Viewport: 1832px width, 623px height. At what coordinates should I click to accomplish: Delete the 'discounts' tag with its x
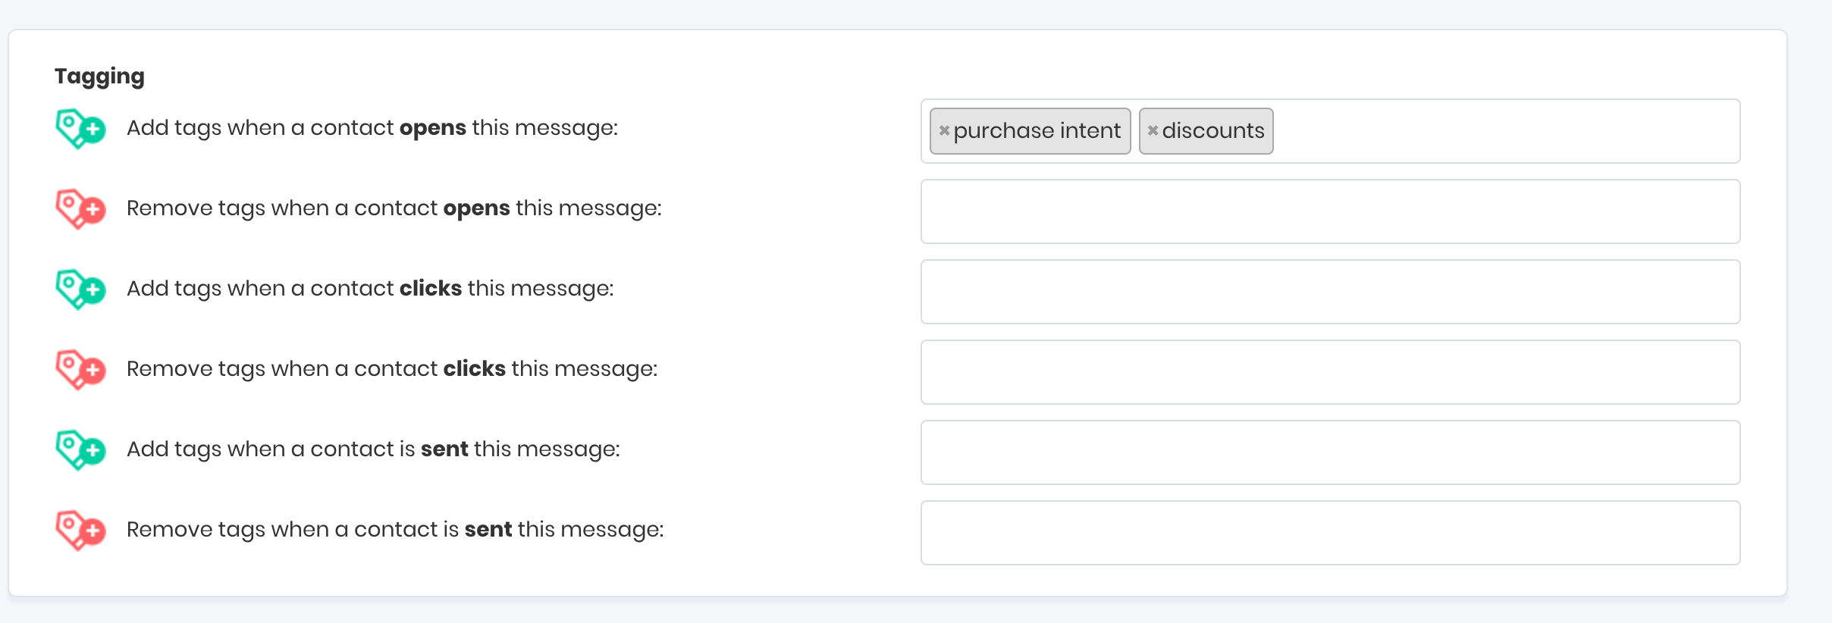tap(1153, 130)
